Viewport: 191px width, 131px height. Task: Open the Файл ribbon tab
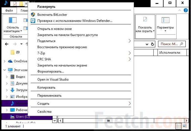pos(9,10)
